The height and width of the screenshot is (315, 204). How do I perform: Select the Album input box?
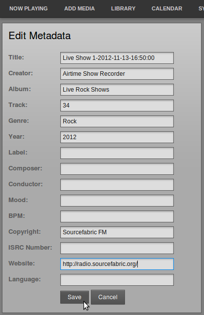tap(117, 90)
